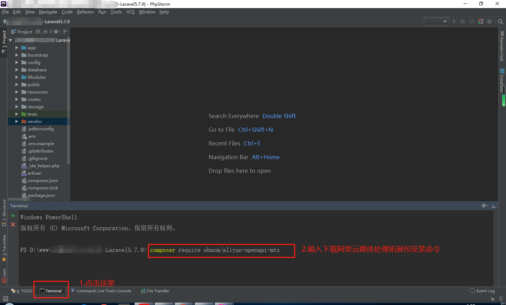Viewport: 506px width, 305px height.
Task: Select the .editorconfig file
Action: point(40,129)
